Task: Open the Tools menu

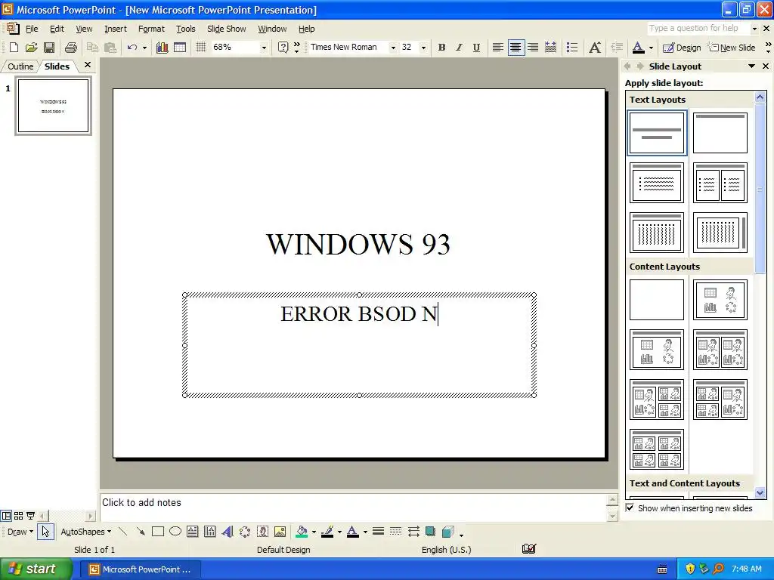Action: (x=186, y=29)
